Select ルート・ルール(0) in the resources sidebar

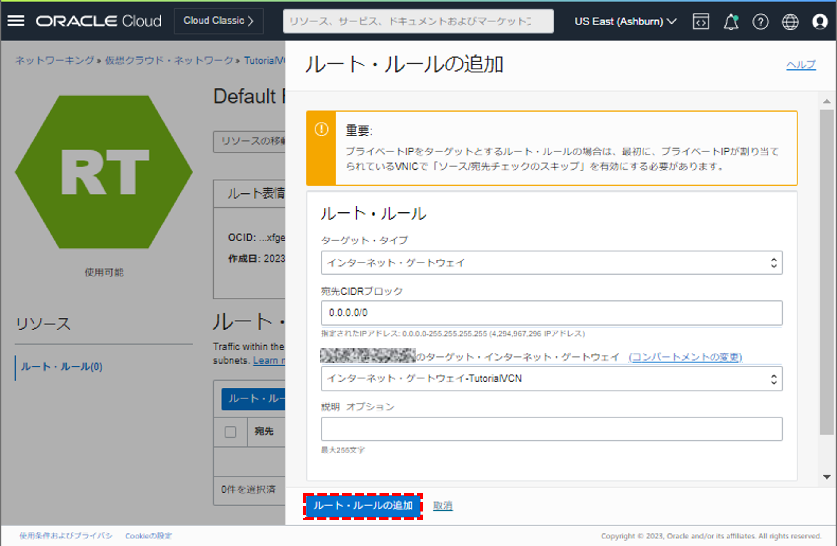click(61, 367)
